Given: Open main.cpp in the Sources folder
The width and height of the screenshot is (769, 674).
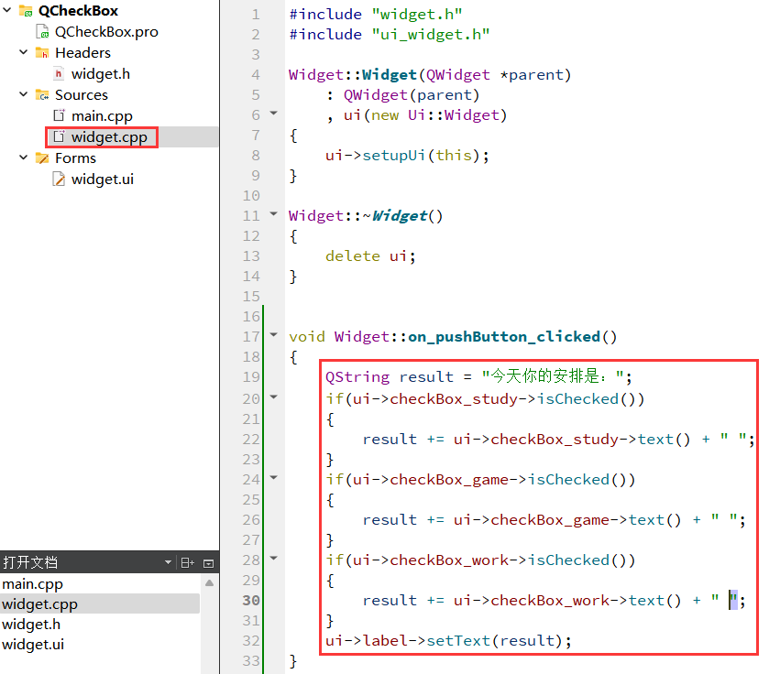Looking at the screenshot, I should (x=102, y=116).
